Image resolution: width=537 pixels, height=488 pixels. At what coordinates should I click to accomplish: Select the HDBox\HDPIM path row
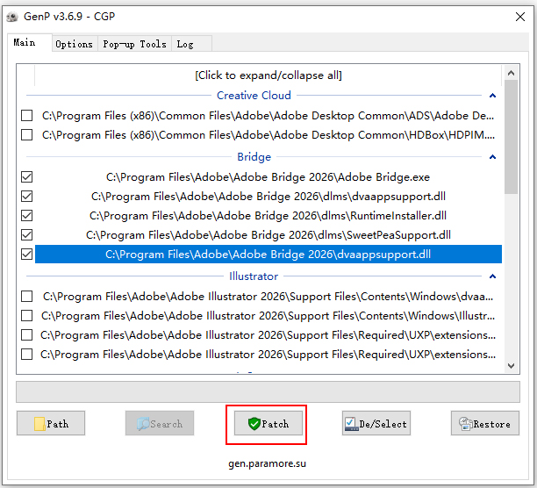coord(268,135)
